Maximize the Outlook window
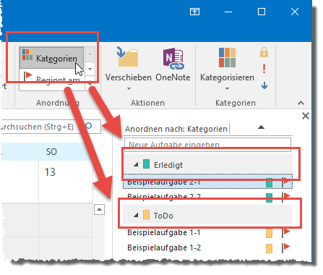This screenshot has height=275, width=323. click(x=262, y=12)
